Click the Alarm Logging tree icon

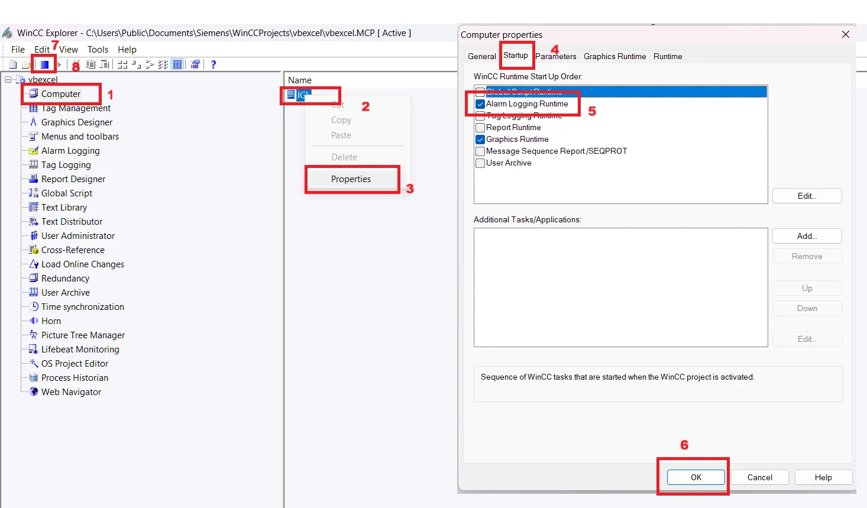tap(34, 150)
